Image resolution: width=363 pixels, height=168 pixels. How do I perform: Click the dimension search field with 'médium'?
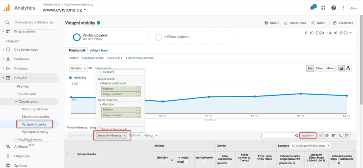click(x=120, y=72)
